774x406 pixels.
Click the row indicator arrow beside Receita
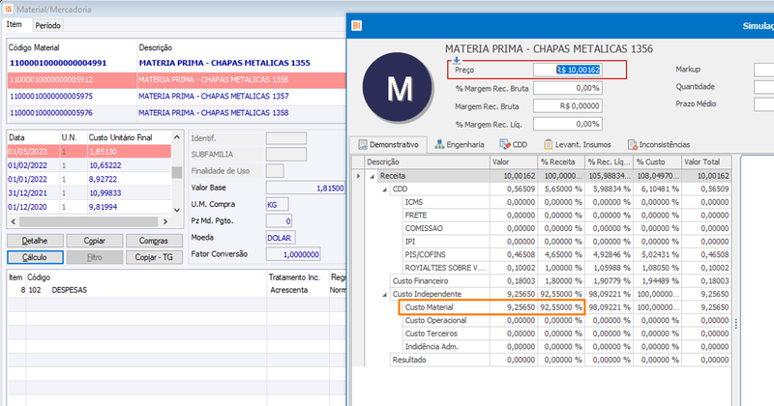coord(358,176)
